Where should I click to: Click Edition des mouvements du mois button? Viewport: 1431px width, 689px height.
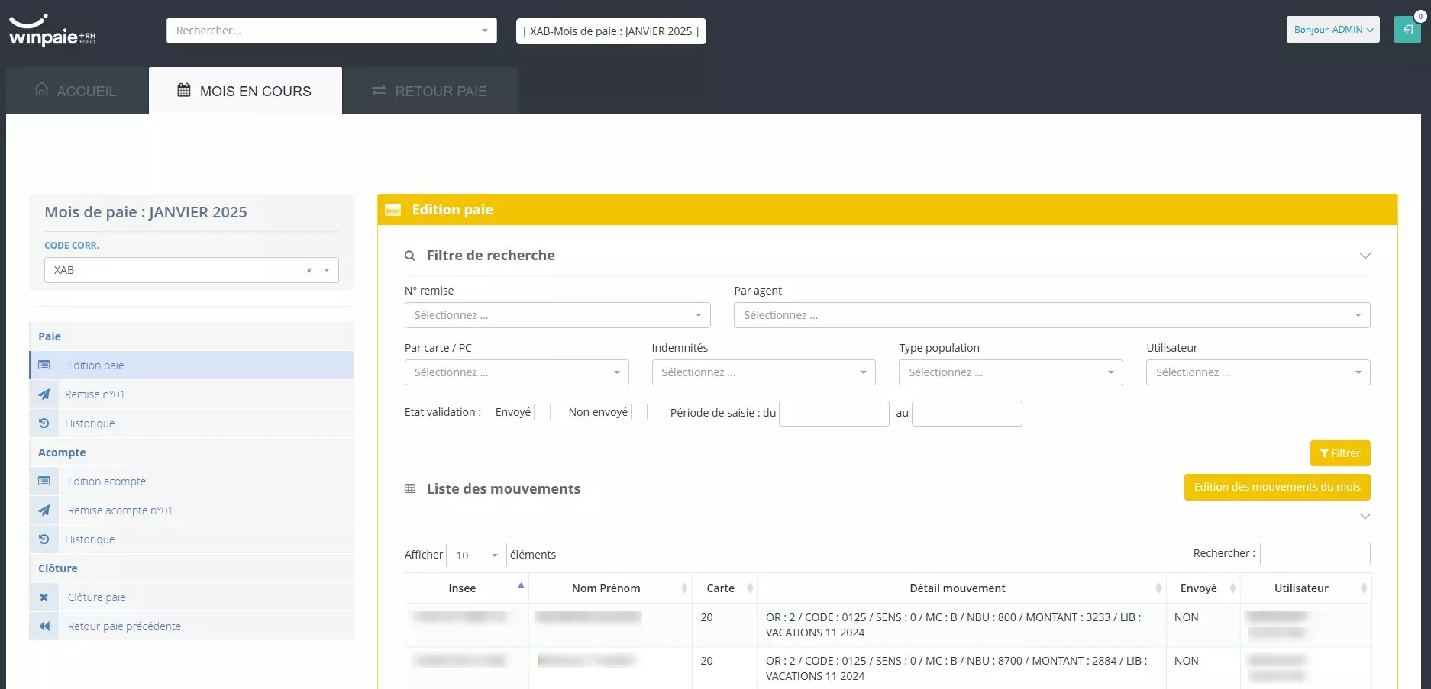coord(1277,487)
